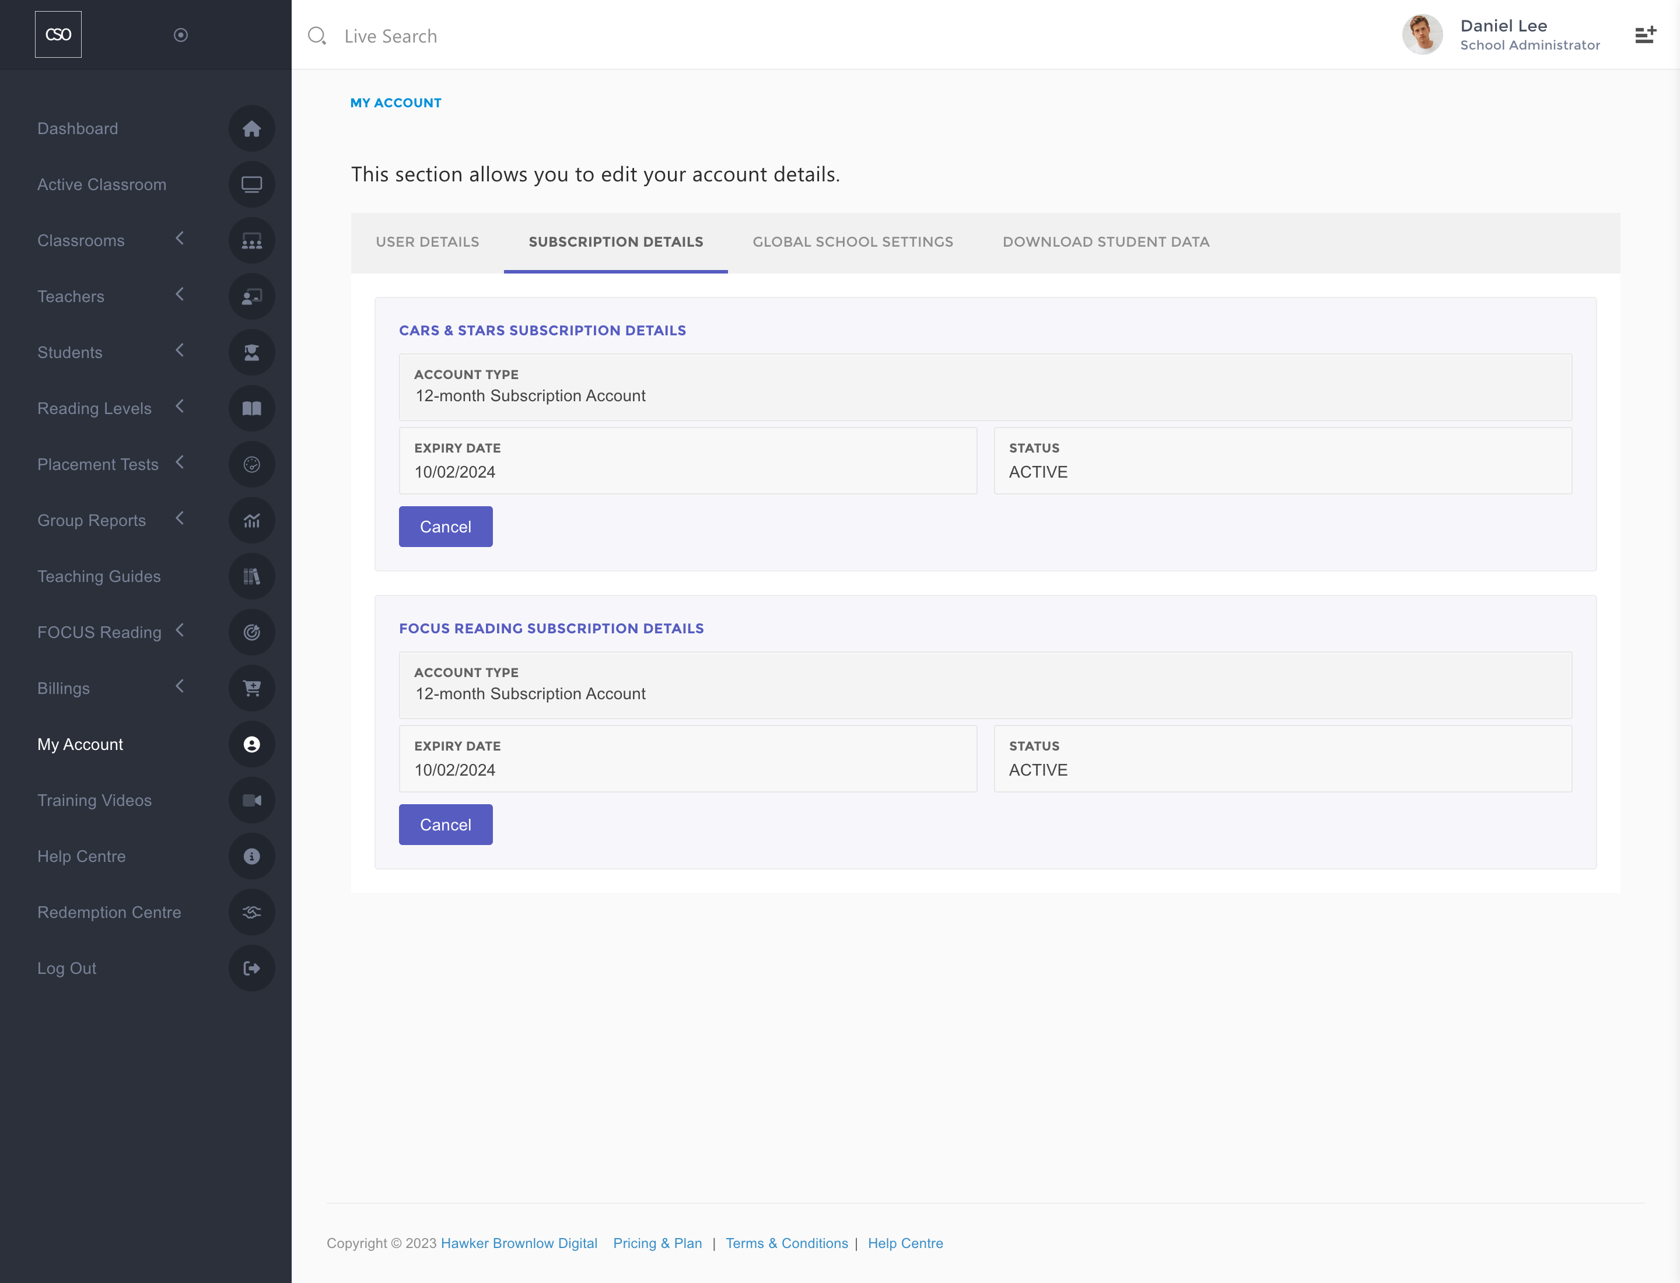Click the Dashboard home icon

click(251, 128)
